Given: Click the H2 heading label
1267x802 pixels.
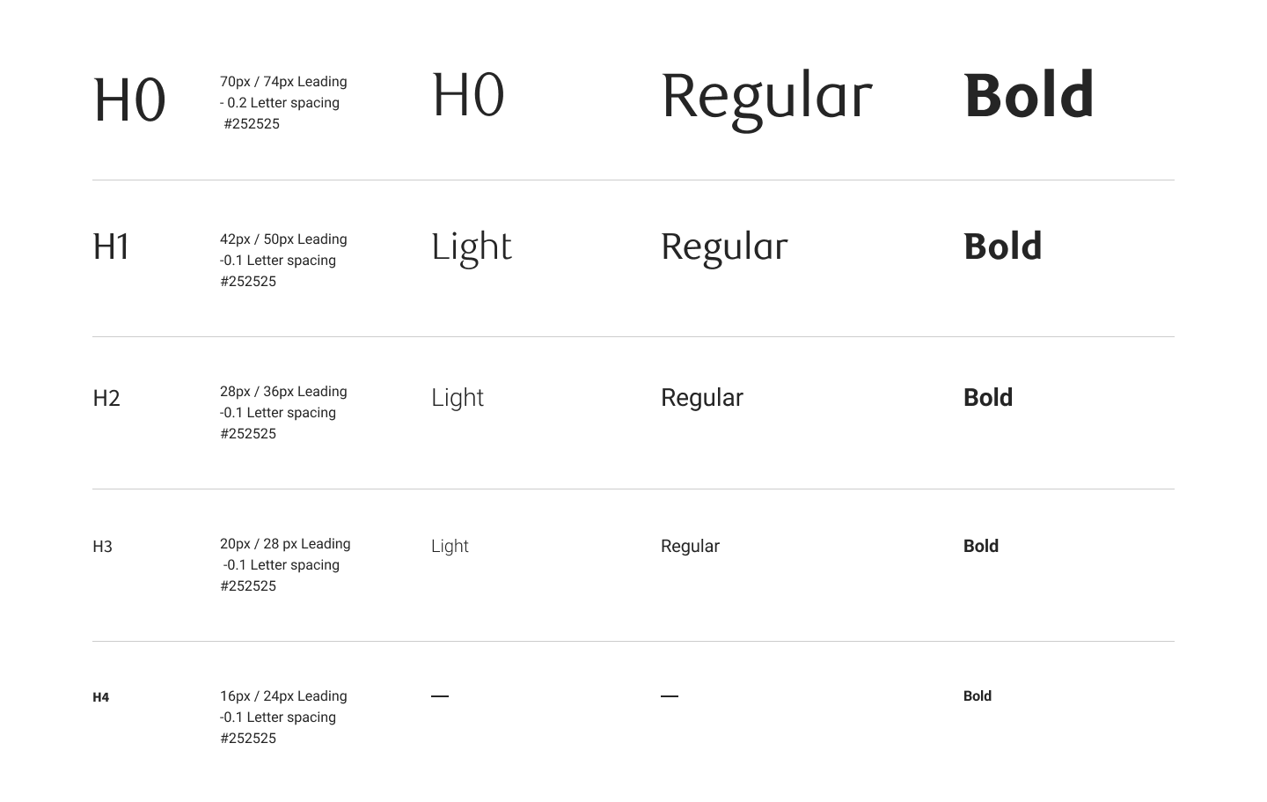Looking at the screenshot, I should click(x=106, y=398).
